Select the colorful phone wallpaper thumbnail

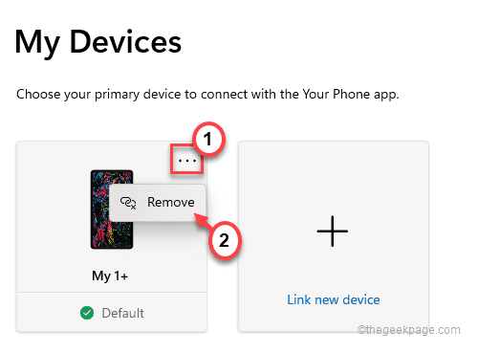coord(112,210)
